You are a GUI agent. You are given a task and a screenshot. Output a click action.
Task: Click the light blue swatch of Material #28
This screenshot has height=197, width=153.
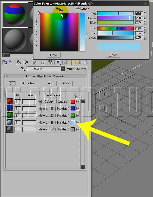tap(73, 122)
